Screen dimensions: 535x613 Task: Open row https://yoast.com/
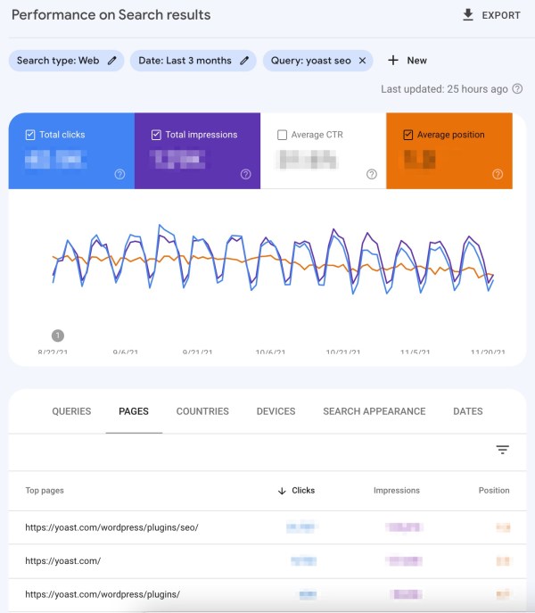(x=267, y=561)
